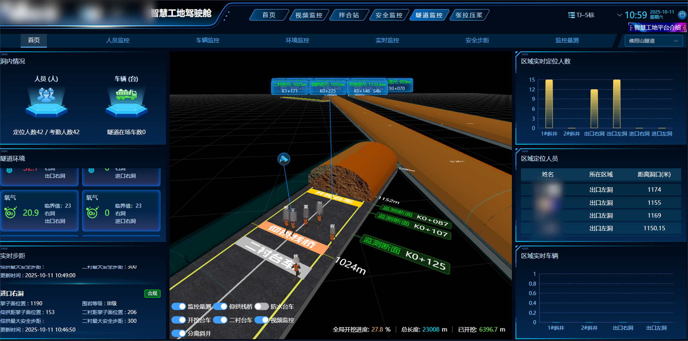688x341 pixels.
Task: Toggle the 视频监控 switch off
Action: click(262, 320)
